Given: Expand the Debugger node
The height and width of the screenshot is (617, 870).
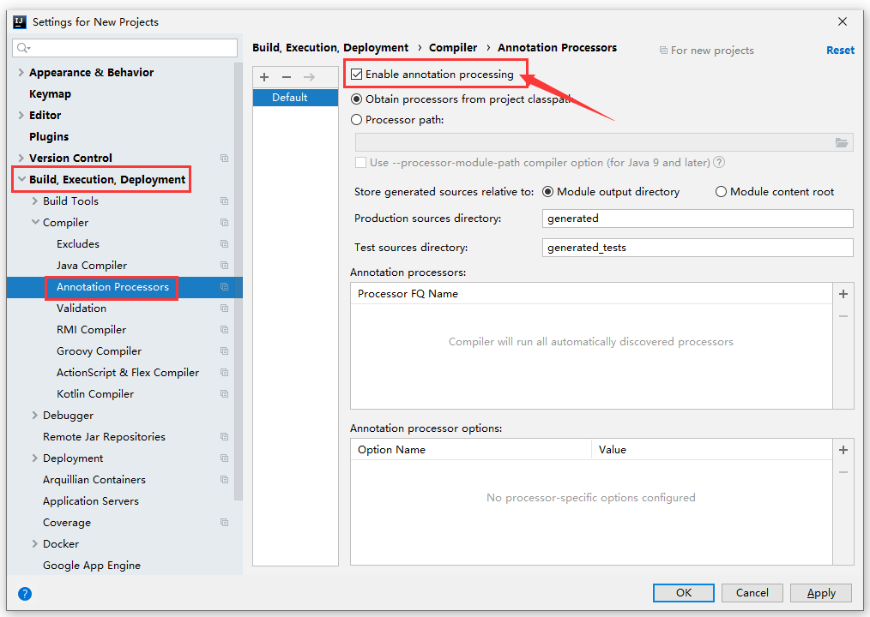Looking at the screenshot, I should 35,416.
